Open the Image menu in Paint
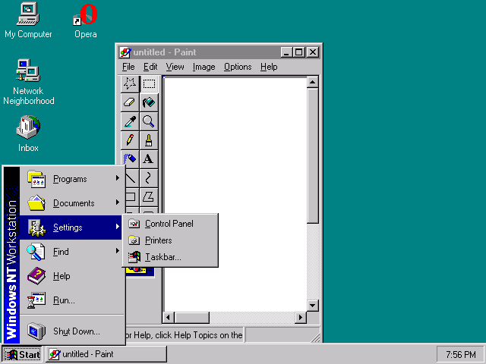 click(x=204, y=67)
